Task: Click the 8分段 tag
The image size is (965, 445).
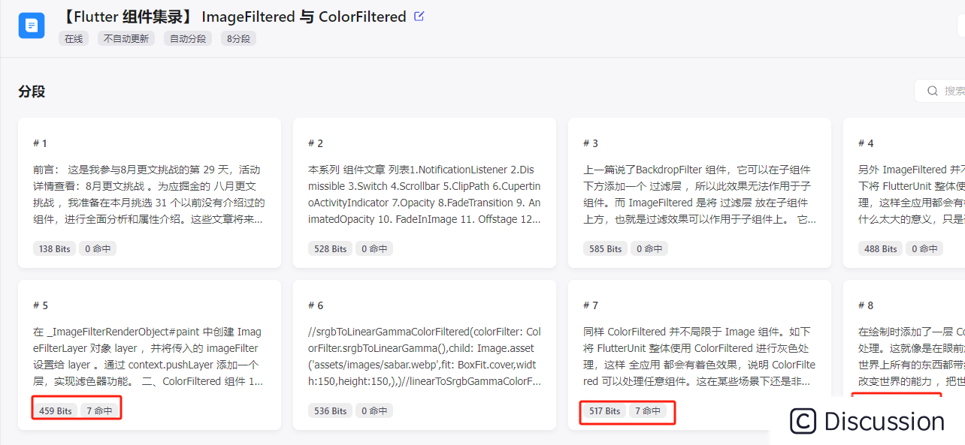Action: click(238, 38)
